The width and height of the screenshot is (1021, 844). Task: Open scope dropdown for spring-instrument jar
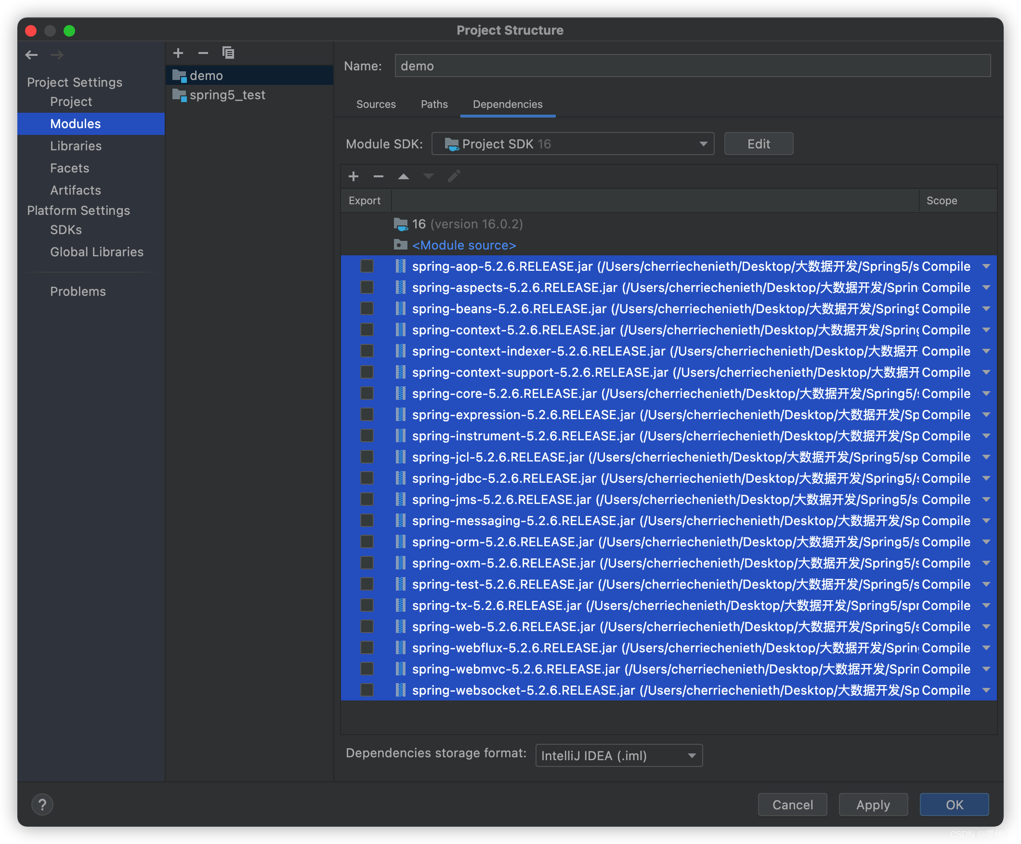click(986, 435)
